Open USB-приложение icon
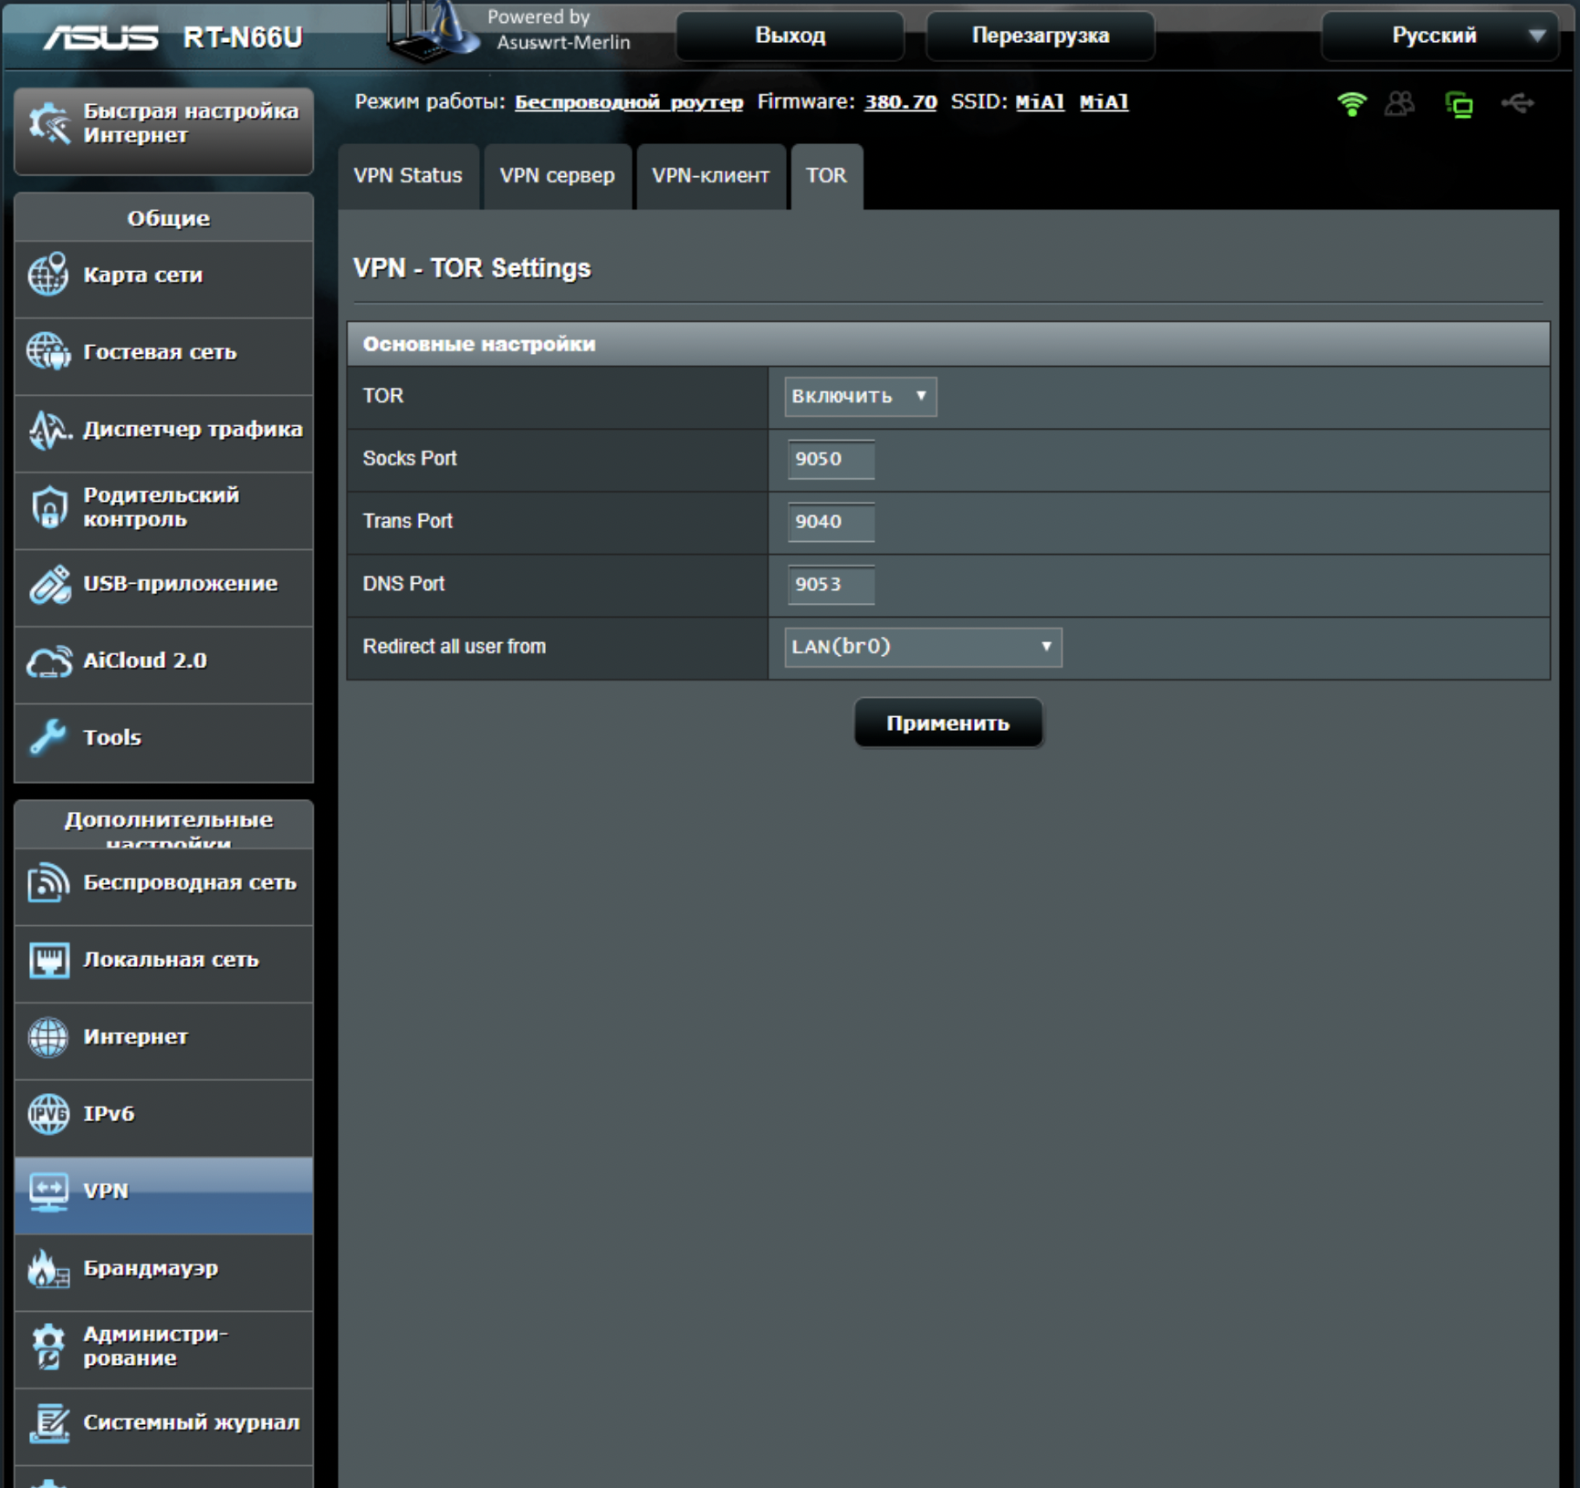This screenshot has width=1580, height=1488. pos(49,584)
